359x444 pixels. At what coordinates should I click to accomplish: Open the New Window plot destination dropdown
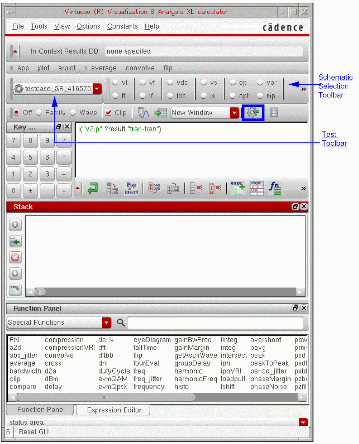(234, 113)
